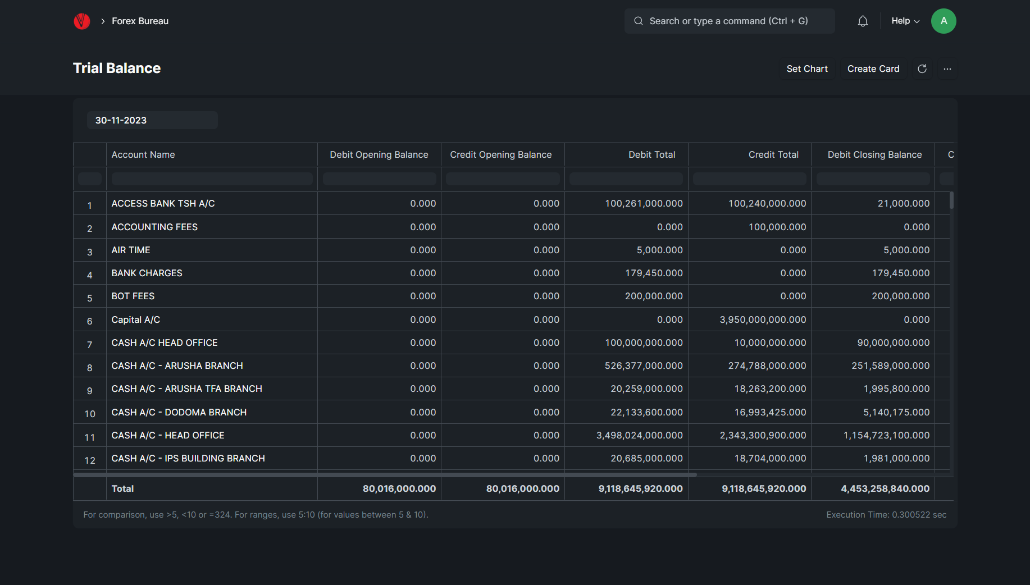The image size is (1030, 585).
Task: Focus the Debit Opening Balance filter box
Action: tap(380, 179)
